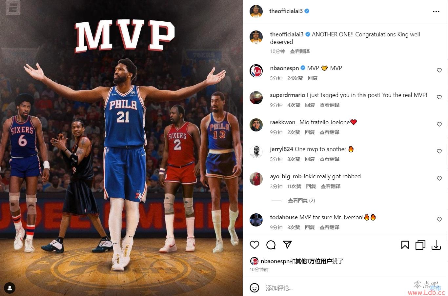The image size is (448, 296).
Task: Show tagged people icon on photo
Action: coord(10,288)
